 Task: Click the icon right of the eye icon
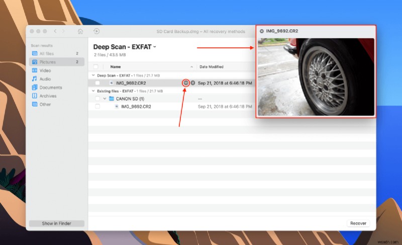tap(193, 83)
